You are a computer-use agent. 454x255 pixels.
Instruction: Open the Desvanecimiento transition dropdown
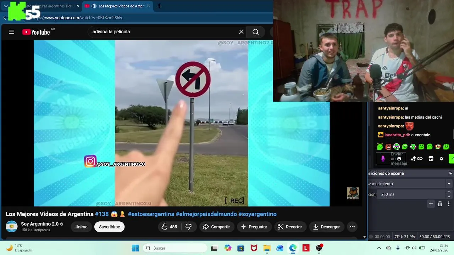pyautogui.click(x=410, y=184)
